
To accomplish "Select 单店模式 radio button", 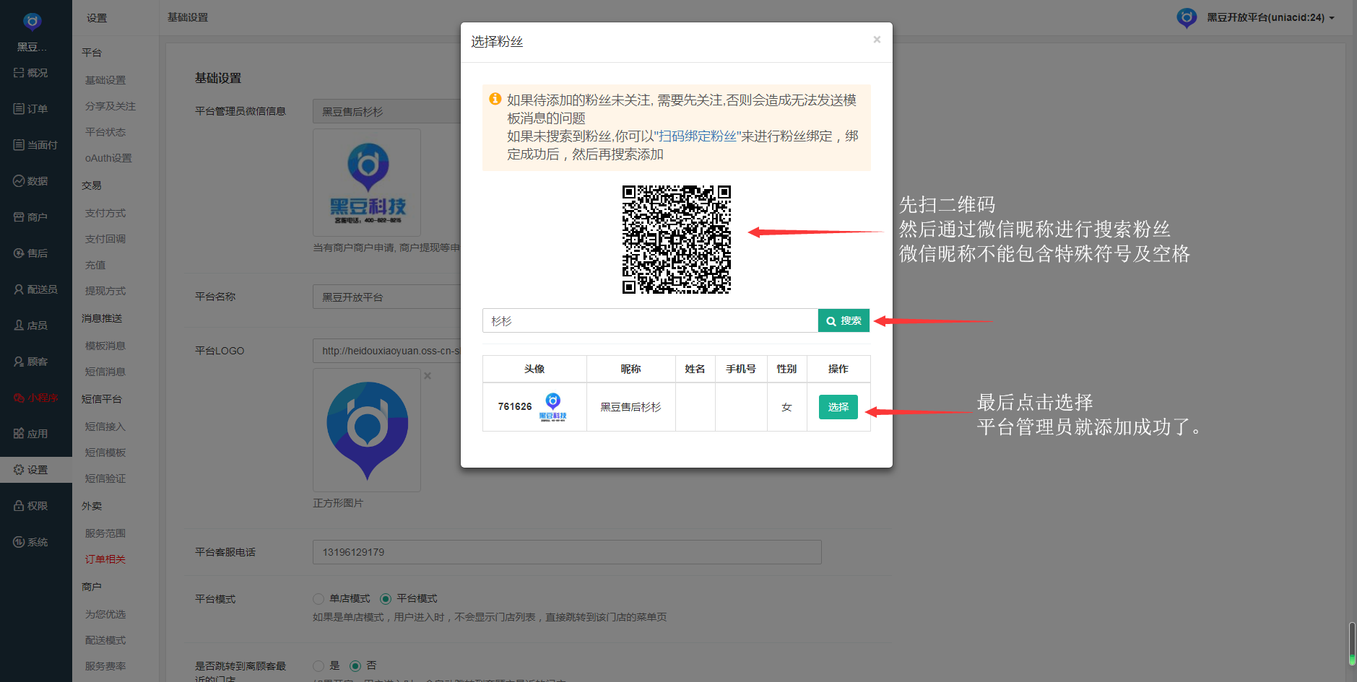I will [x=318, y=599].
